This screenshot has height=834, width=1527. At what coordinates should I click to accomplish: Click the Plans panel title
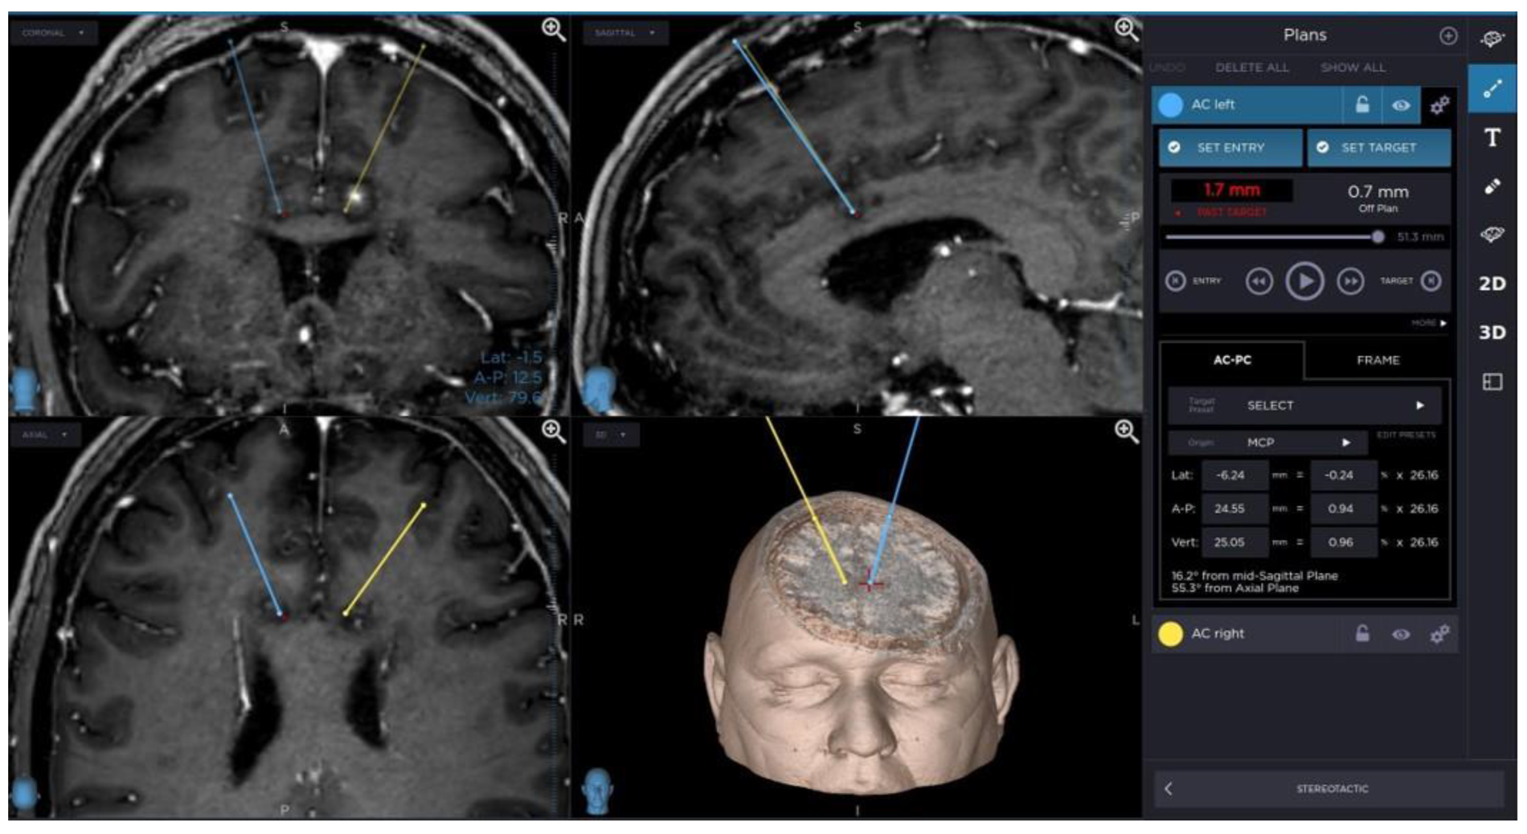tap(1305, 36)
